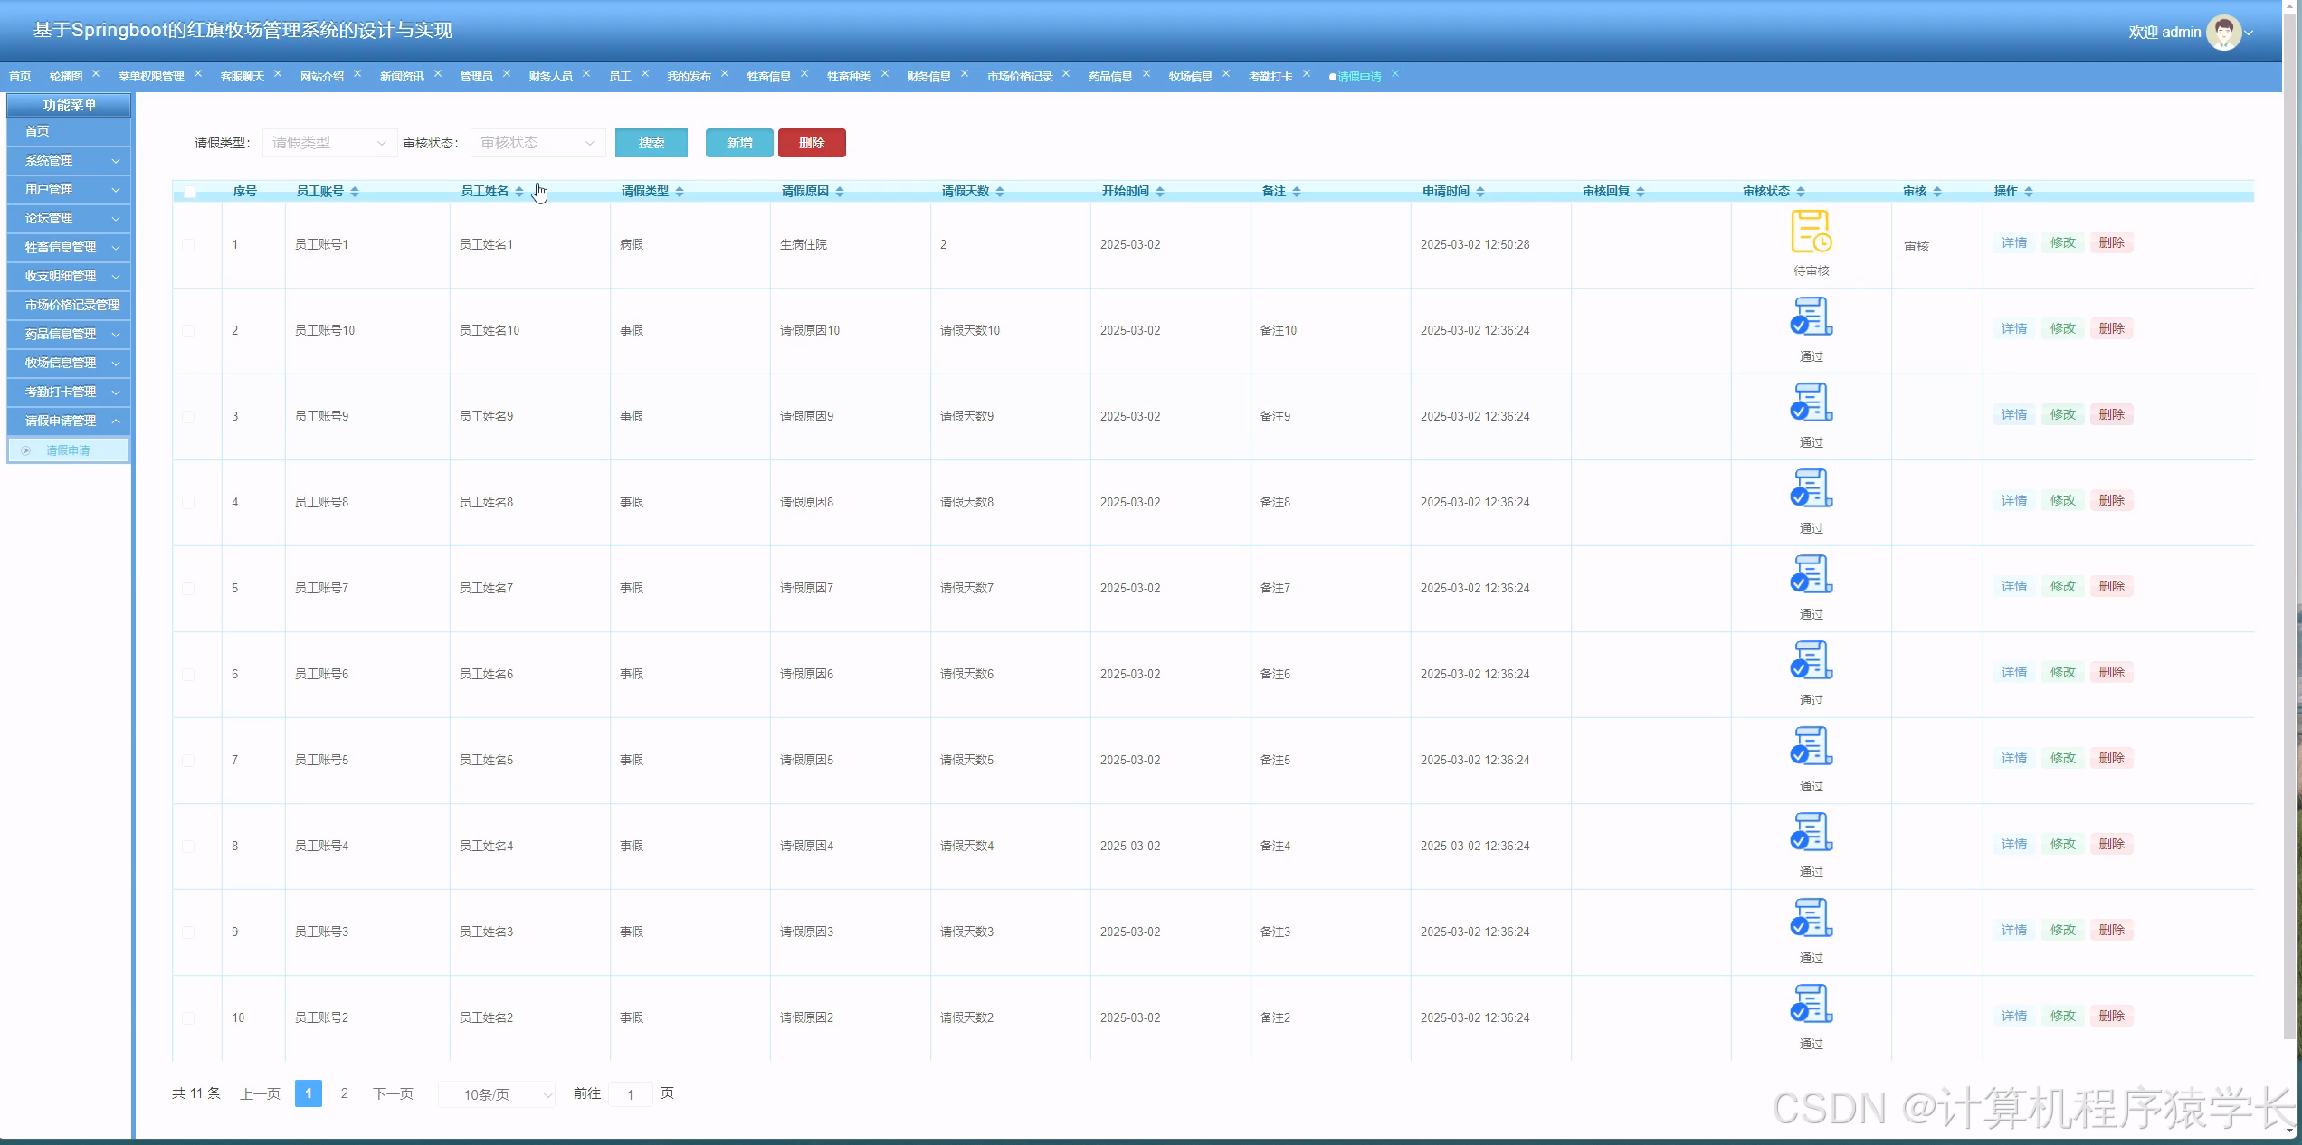Switch to the 药品信息 tab
This screenshot has height=1145, width=2302.
(x=1110, y=77)
